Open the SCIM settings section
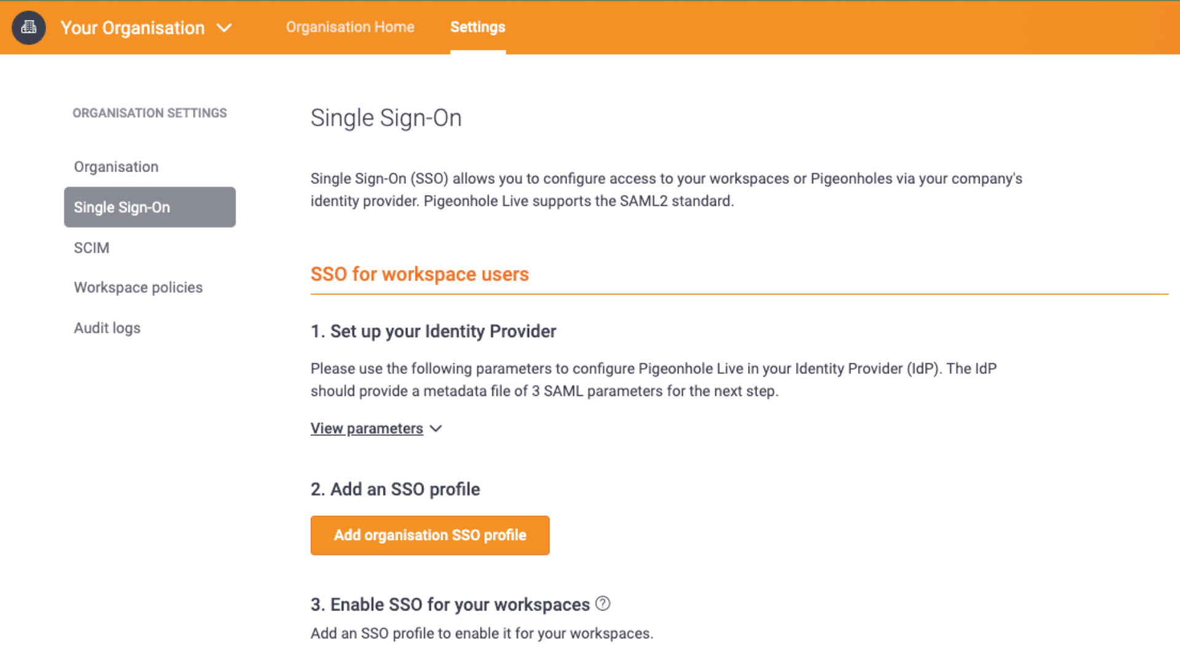The image size is (1180, 664). [92, 248]
